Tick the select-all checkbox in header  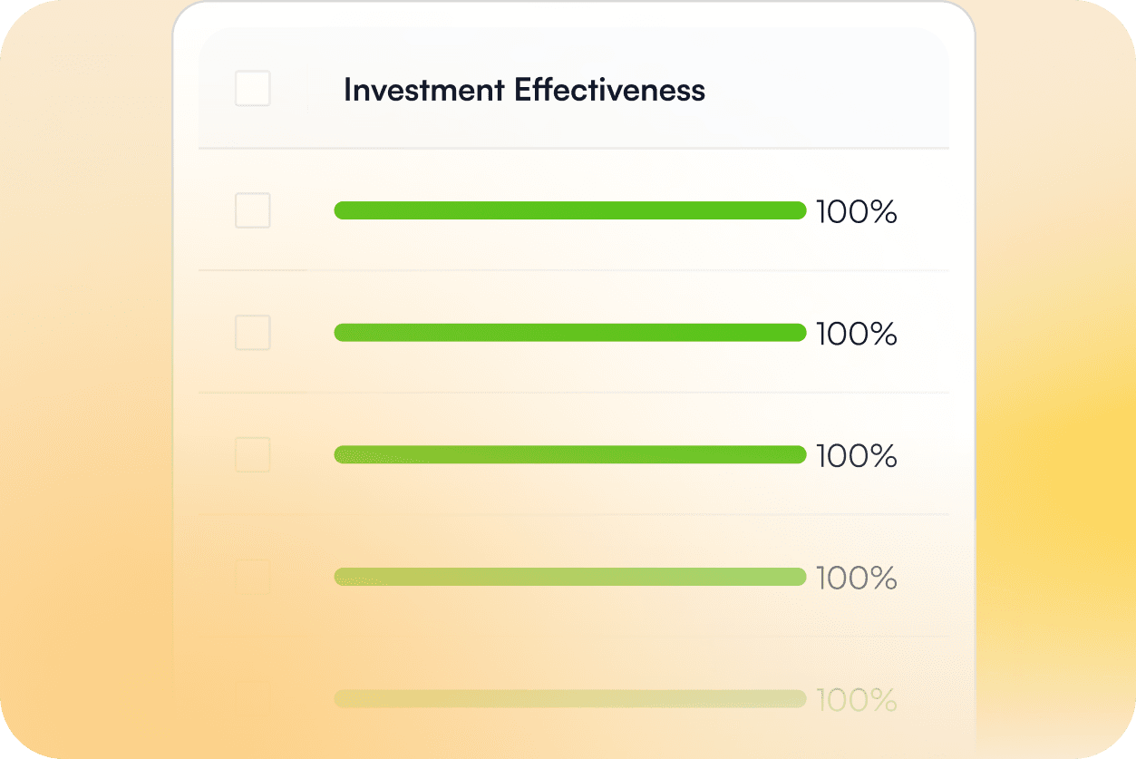pyautogui.click(x=252, y=89)
